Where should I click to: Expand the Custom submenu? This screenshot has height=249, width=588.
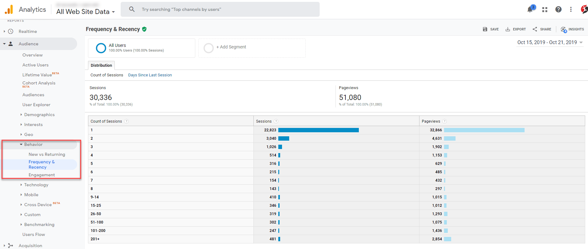click(21, 215)
